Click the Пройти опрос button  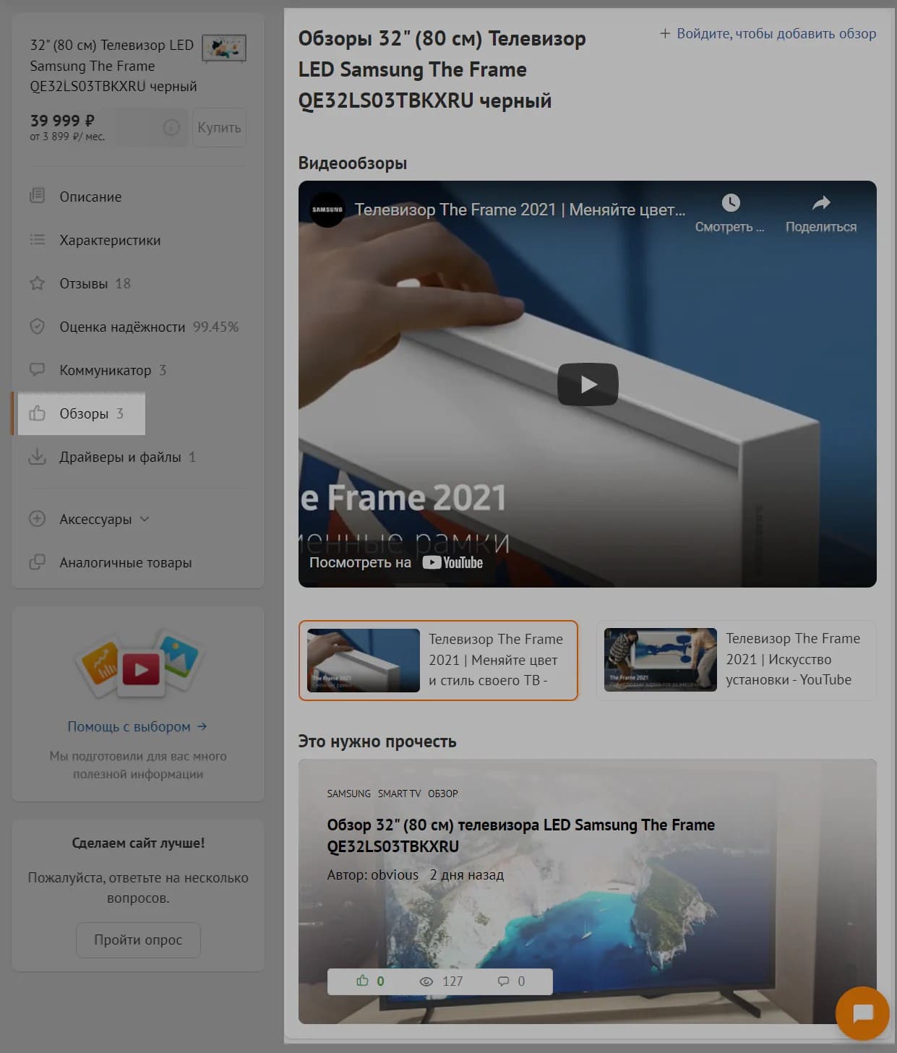[138, 940]
